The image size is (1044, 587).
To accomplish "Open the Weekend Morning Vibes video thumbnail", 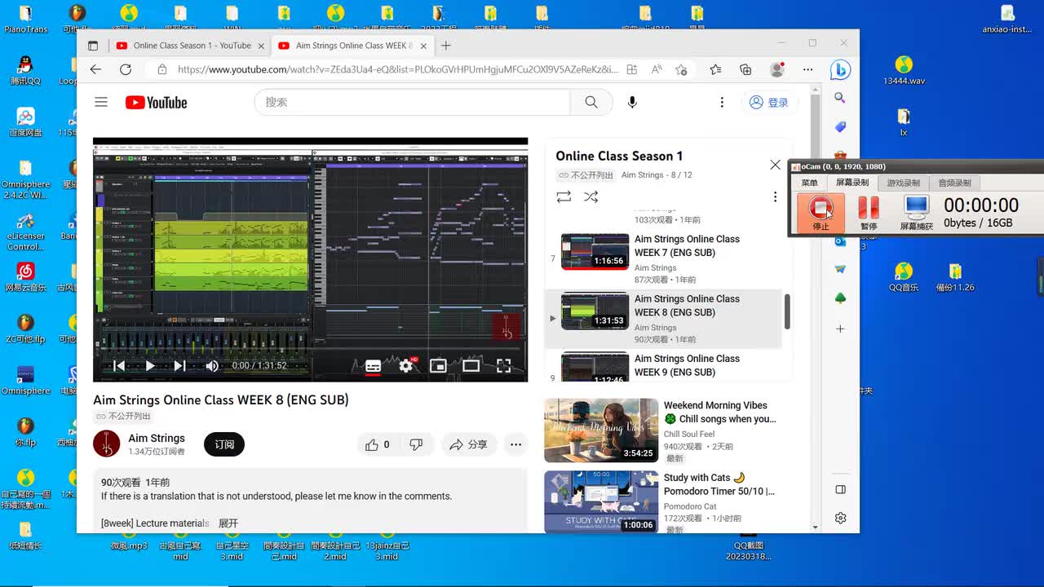I will [601, 430].
